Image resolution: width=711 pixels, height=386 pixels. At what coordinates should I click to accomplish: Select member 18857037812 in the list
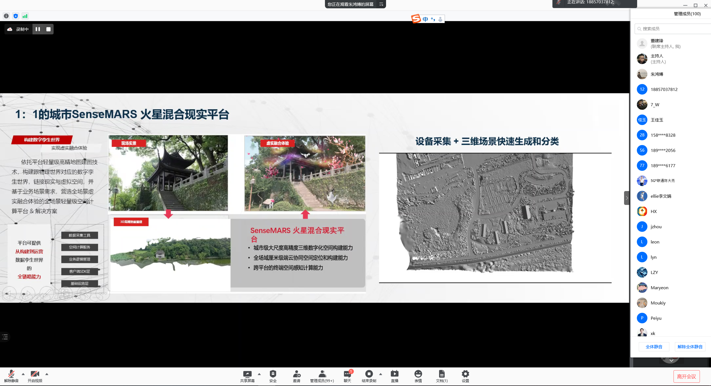671,89
